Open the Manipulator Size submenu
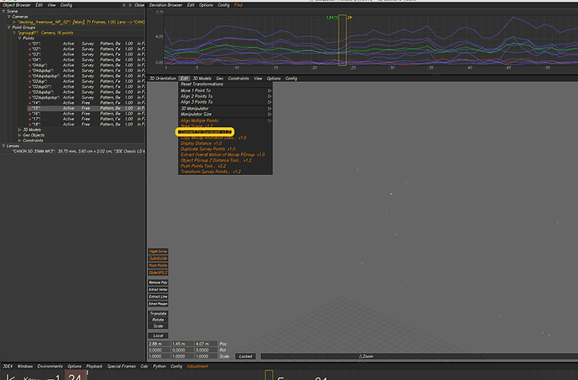Viewport: 578px width, 380px height. 225,114
